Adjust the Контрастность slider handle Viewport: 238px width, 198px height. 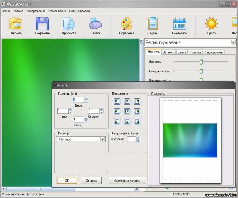click(x=201, y=71)
